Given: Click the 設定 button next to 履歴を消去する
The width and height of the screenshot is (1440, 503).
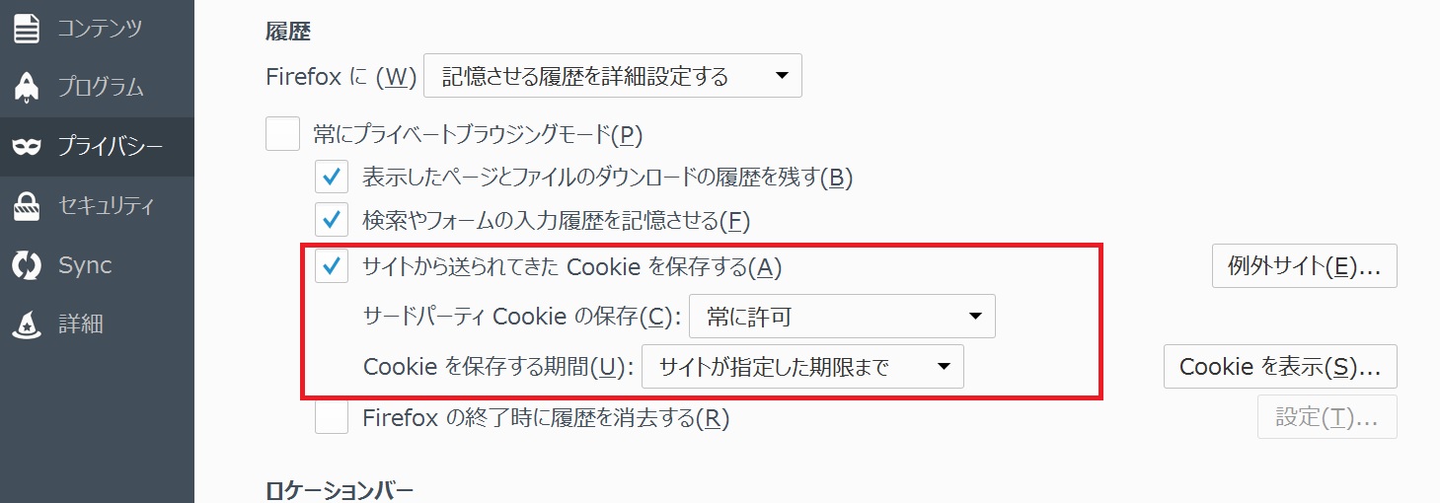Looking at the screenshot, I should [x=1327, y=417].
